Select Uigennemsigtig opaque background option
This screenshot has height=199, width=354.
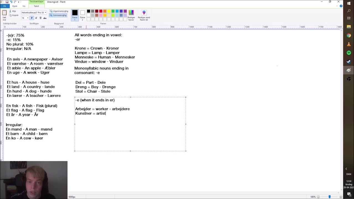click(x=59, y=11)
